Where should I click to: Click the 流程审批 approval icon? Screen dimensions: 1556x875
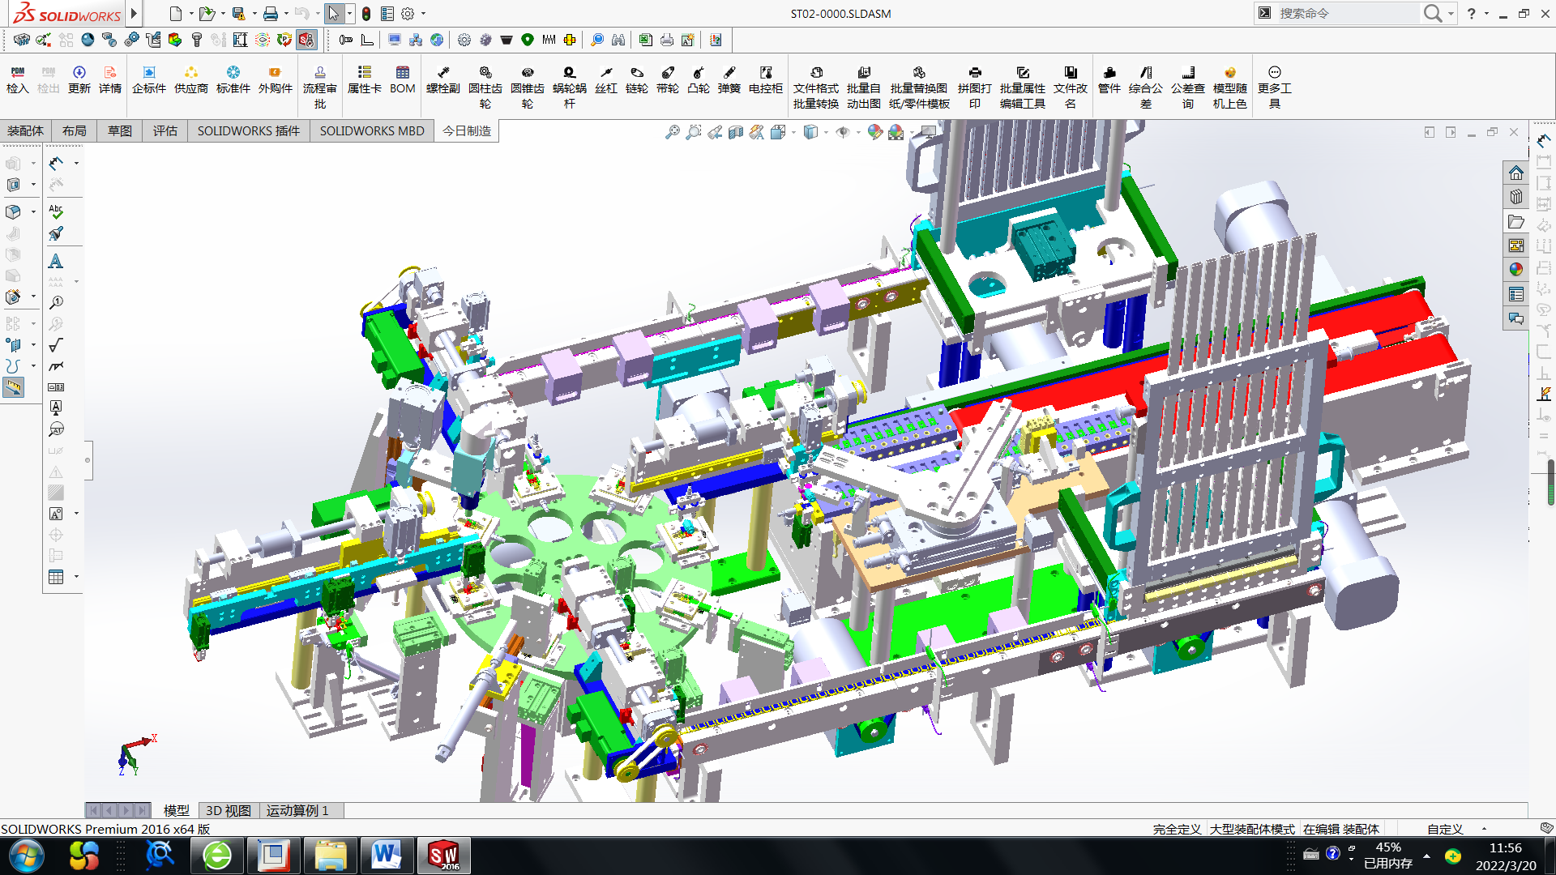point(320,87)
